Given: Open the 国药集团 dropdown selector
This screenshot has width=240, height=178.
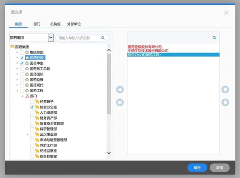Looking at the screenshot, I should click(51, 38).
